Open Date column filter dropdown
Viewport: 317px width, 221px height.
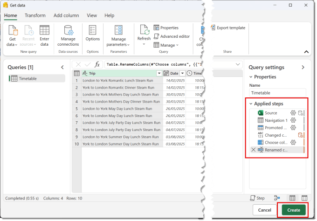tap(182, 73)
